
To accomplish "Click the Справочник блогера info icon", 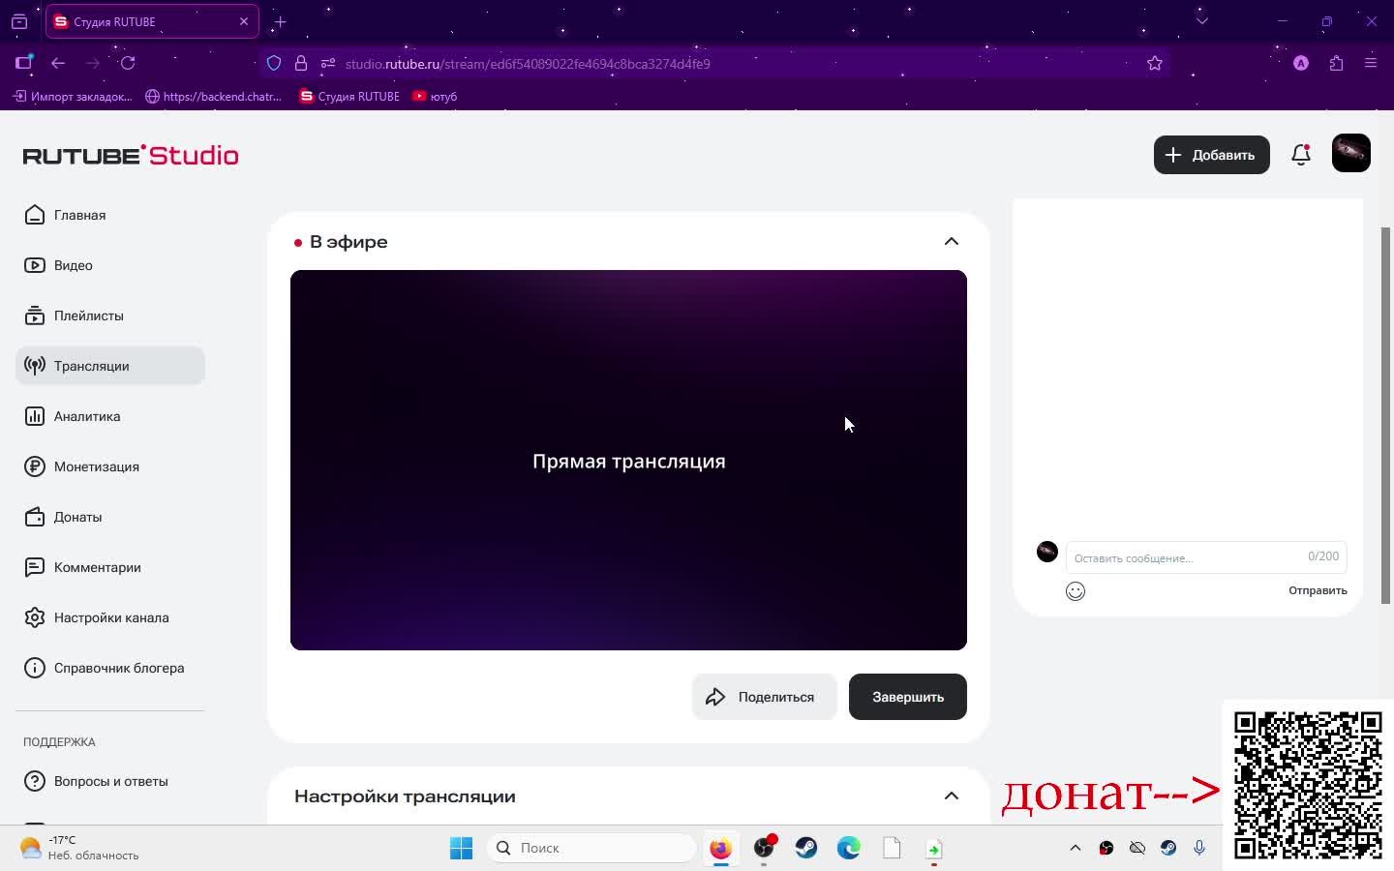I will pyautogui.click(x=35, y=668).
